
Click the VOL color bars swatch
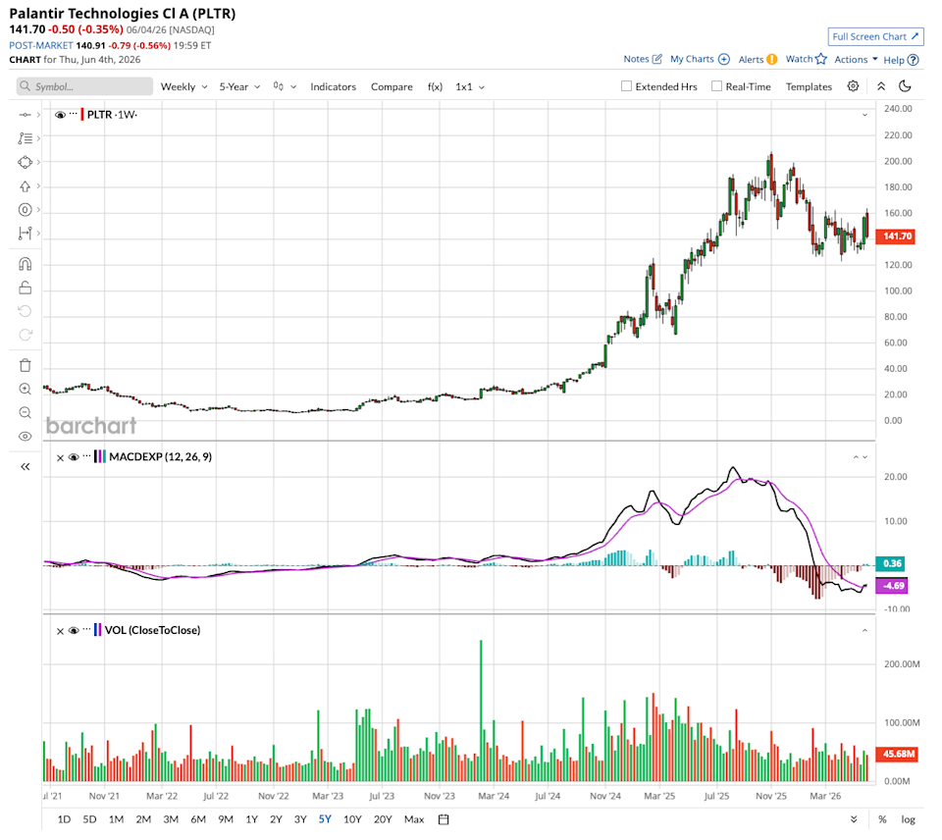tap(98, 630)
